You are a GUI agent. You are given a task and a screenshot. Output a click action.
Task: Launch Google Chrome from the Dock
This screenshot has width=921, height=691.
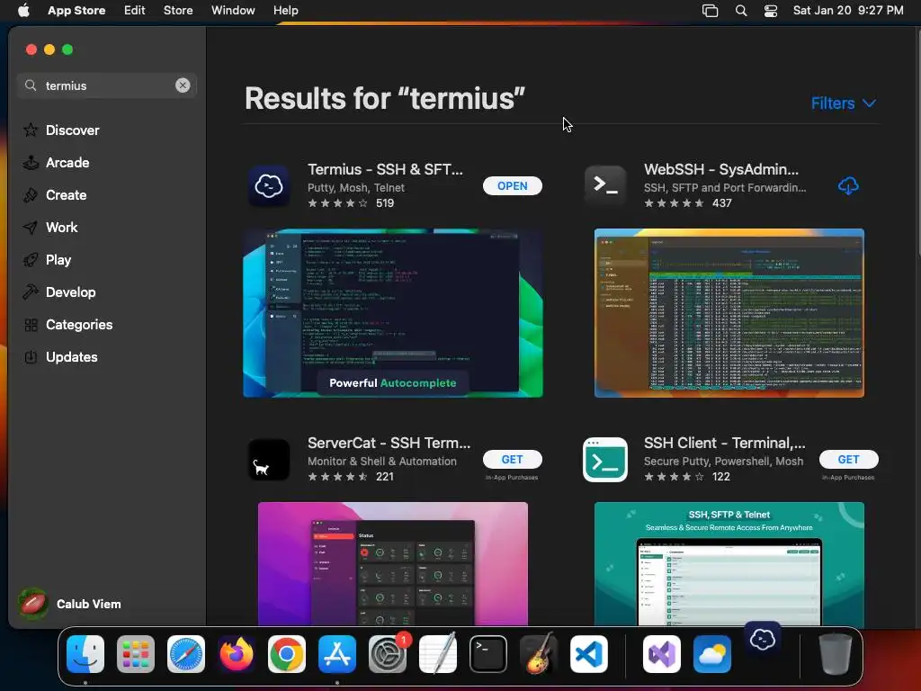pos(287,654)
